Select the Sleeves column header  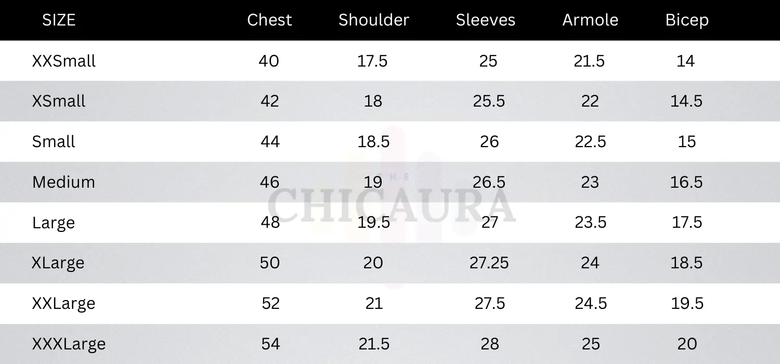pos(486,20)
